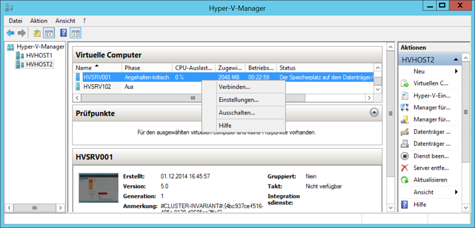
Task: Collapse the HVHOST2 actions group arrow
Action: (x=456, y=60)
